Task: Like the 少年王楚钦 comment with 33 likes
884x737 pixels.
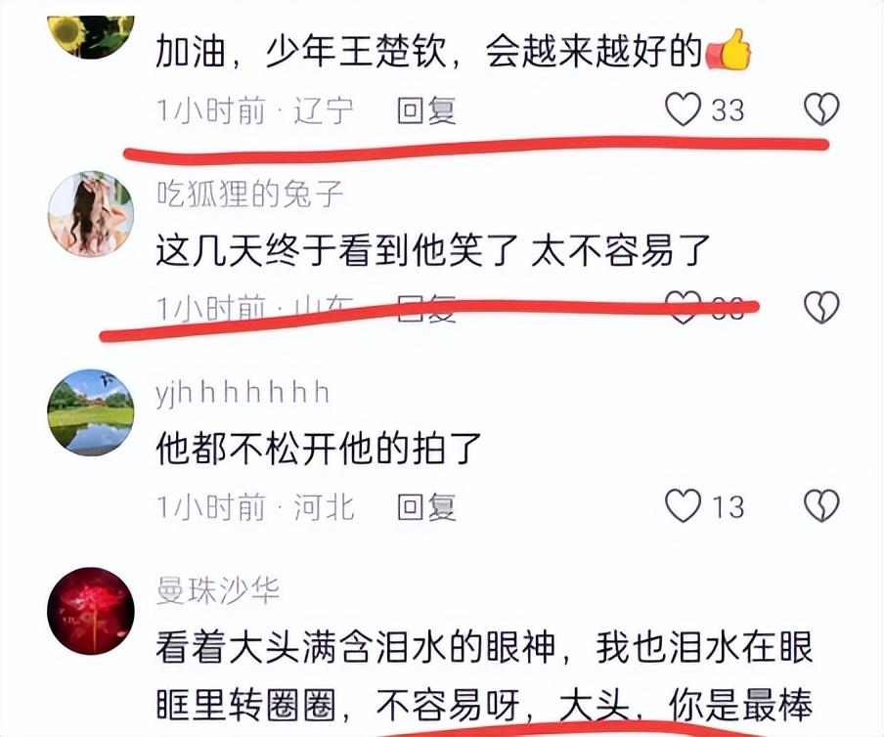Action: 683,109
